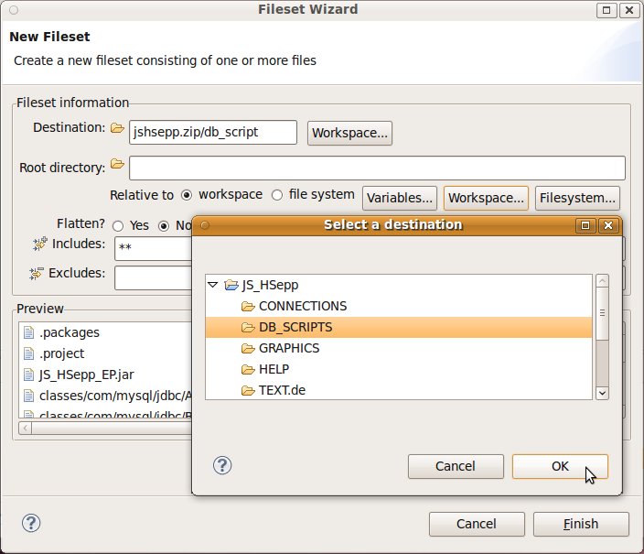This screenshot has width=644, height=554.
Task: Select the GRAPHICS folder in tree
Action: 288,348
